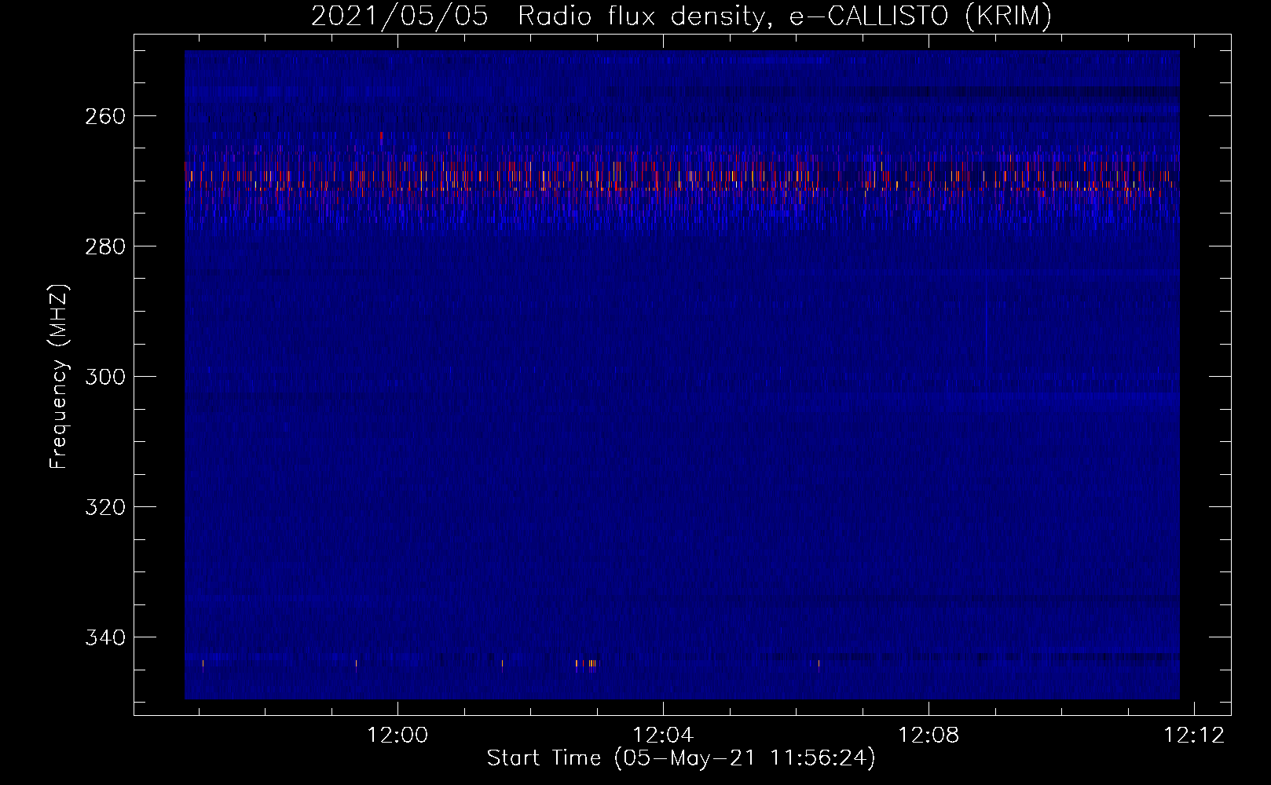The image size is (1271, 785).
Task: Click the isolated red burst near 263 MHz
Action: click(381, 137)
